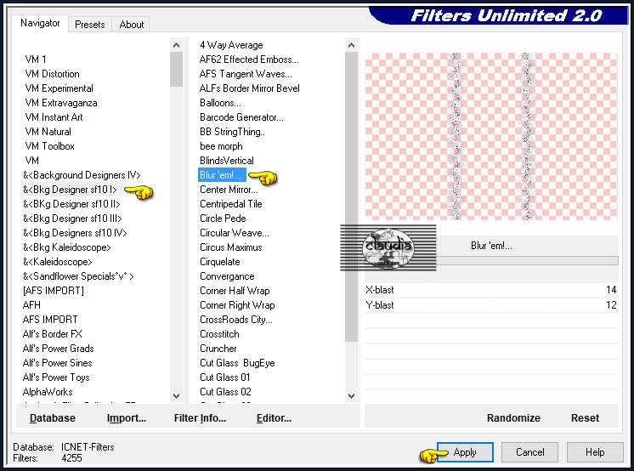Choose filter Corner Half Wrap
Viewport: 634px width, 471px height.
(235, 291)
